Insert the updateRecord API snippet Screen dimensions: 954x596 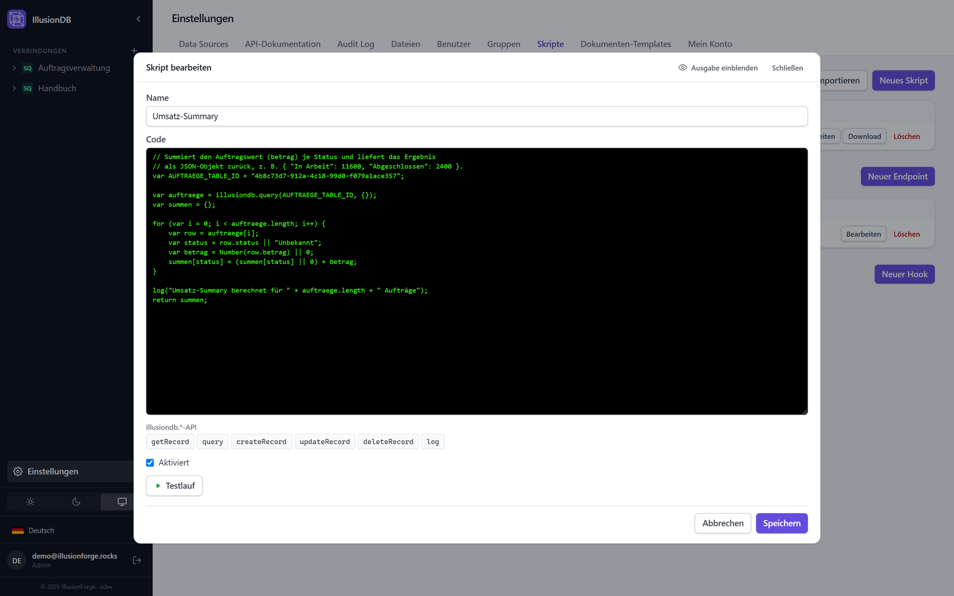(325, 442)
